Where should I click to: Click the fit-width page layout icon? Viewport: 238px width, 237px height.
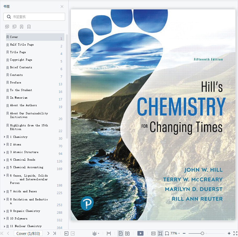click(109, 233)
